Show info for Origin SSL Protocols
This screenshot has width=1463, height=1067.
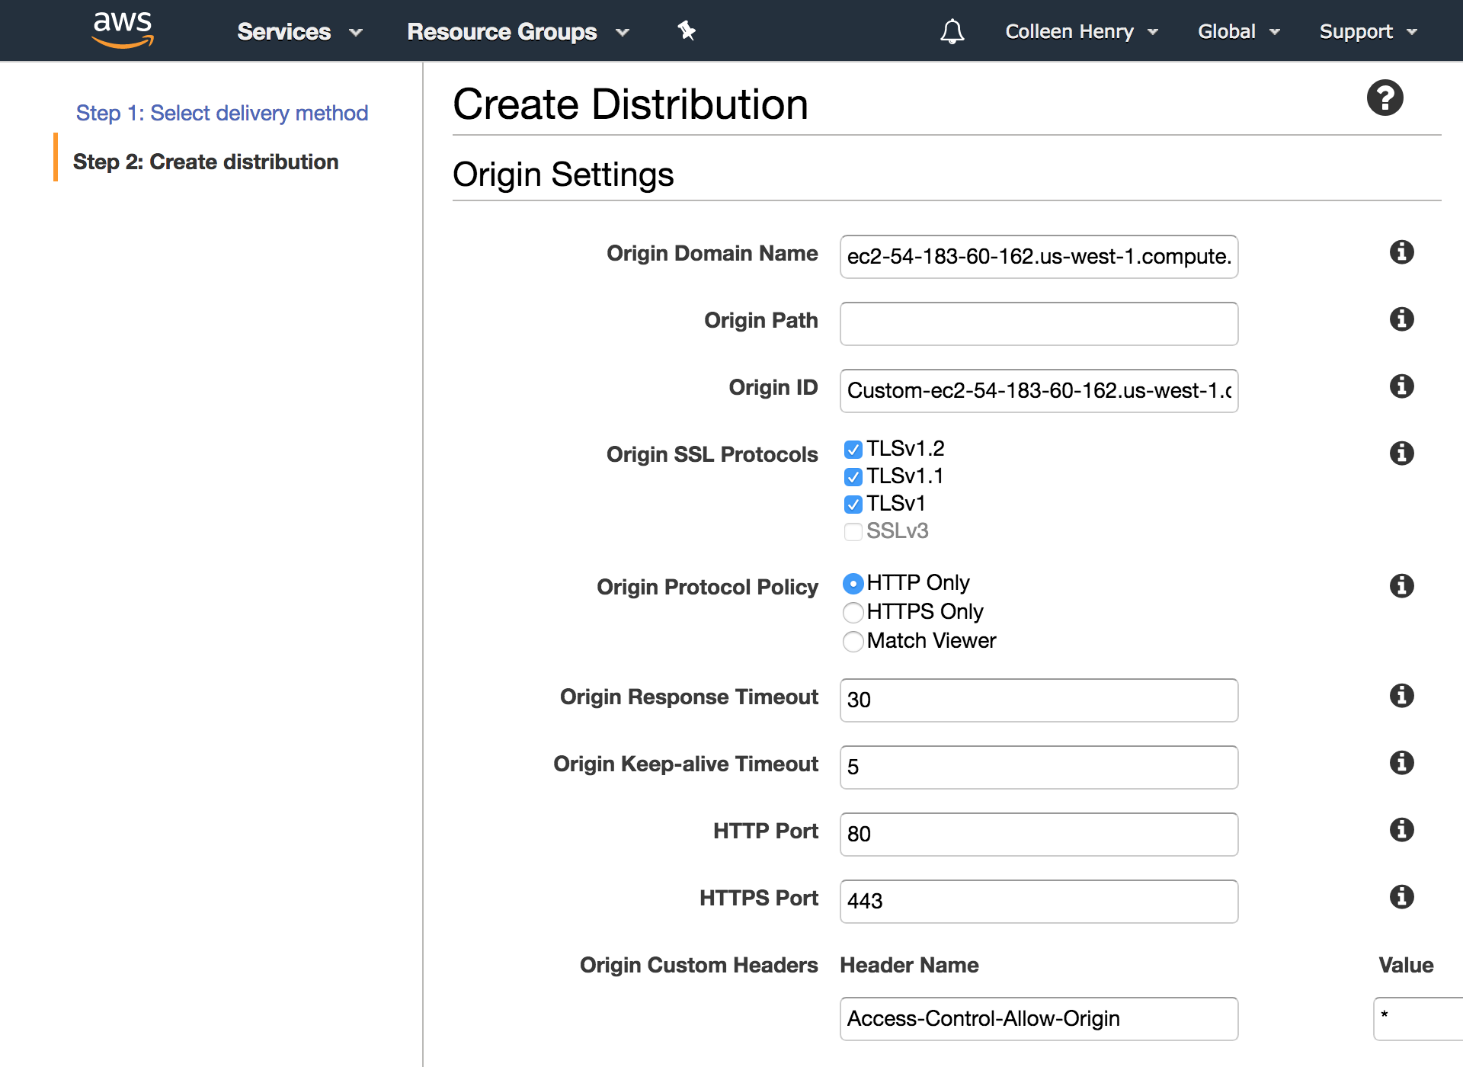coord(1401,453)
